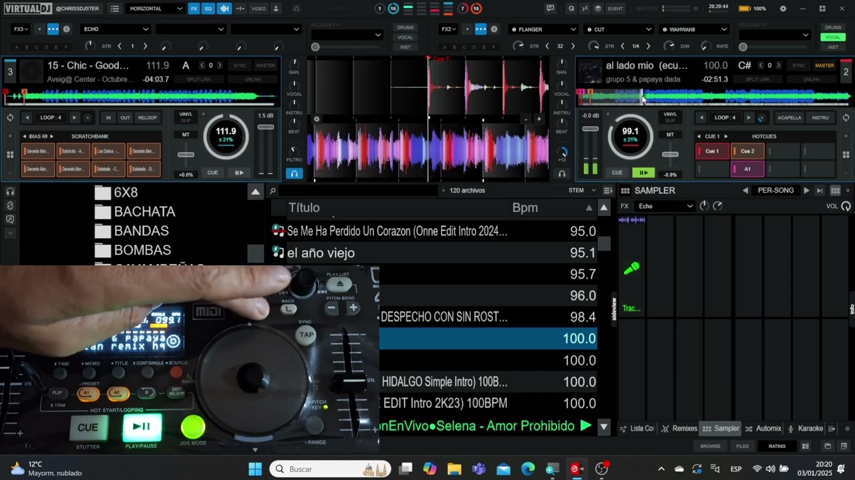The image size is (855, 480).
Task: Toggle the FX panel button in top bar
Action: [x=194, y=9]
